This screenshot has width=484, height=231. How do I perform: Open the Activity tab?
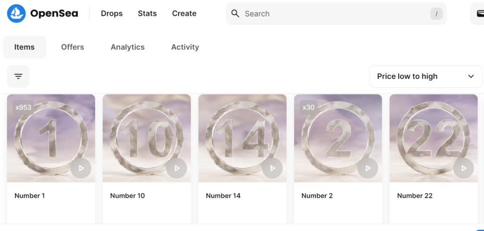coord(185,47)
